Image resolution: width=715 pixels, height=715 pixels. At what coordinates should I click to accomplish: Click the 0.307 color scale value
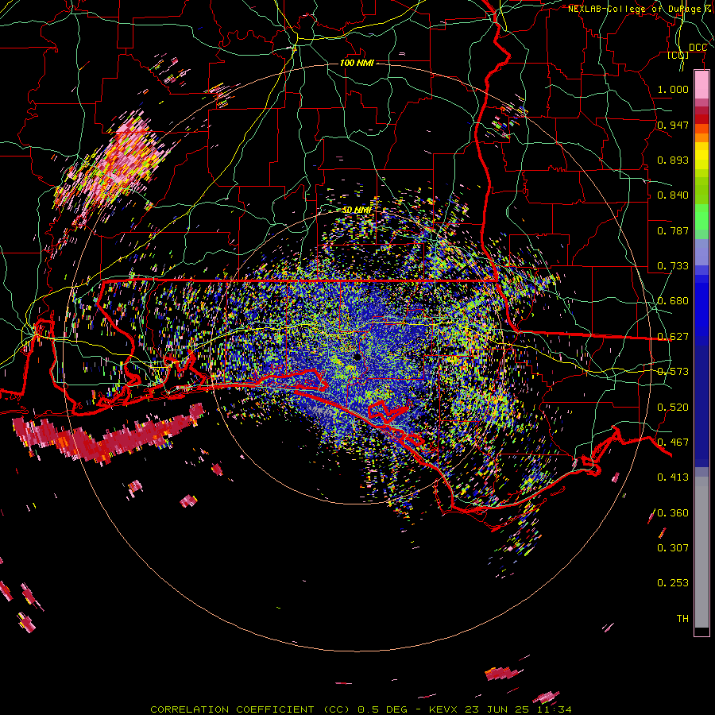pos(673,547)
